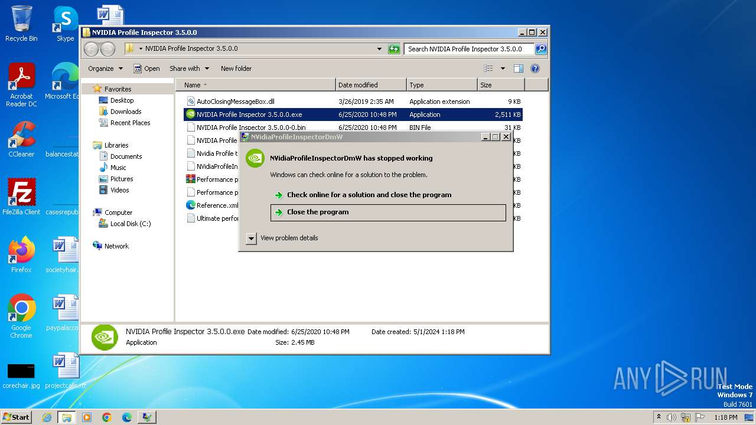Click the Explorer Back navigation button

coord(91,49)
